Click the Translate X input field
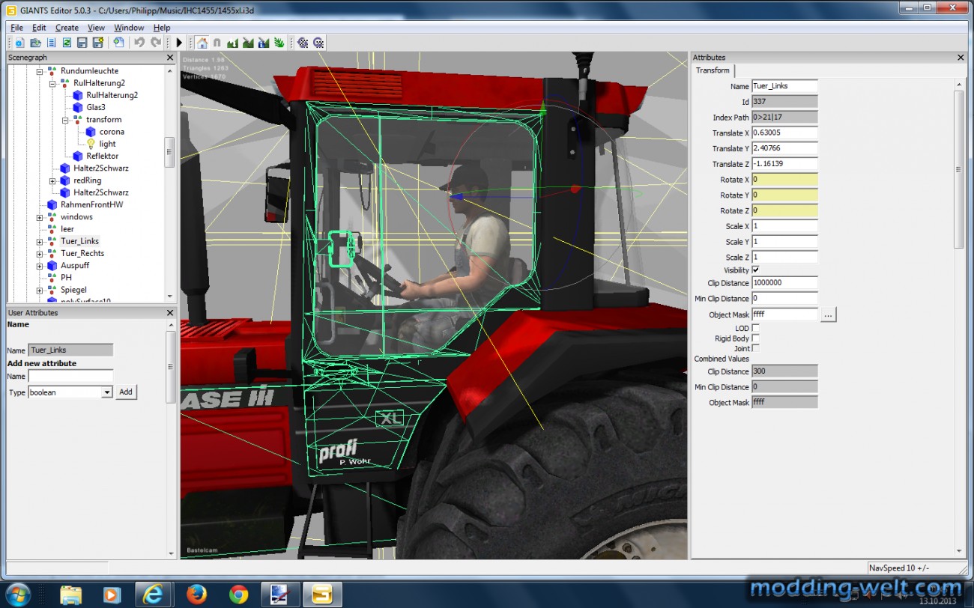 tap(784, 133)
